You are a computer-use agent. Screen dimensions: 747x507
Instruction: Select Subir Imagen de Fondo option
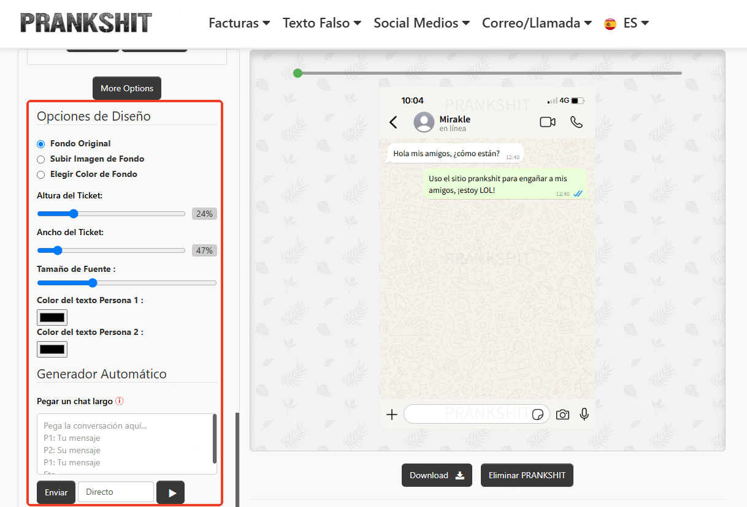[41, 159]
